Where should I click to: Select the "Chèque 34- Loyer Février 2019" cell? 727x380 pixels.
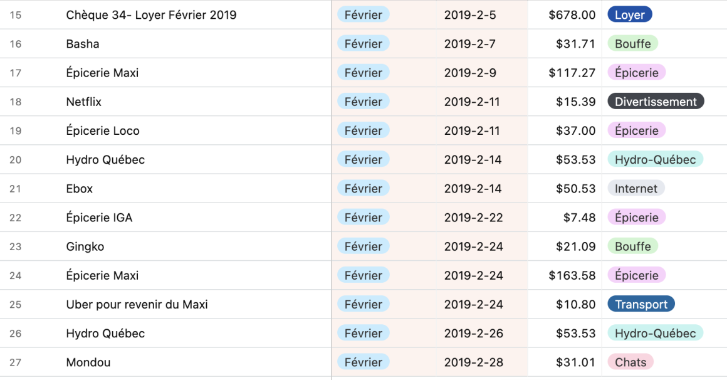pos(151,15)
